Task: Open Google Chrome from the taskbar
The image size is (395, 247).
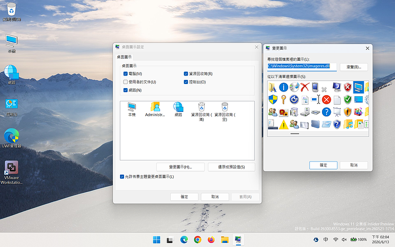Action: (197, 240)
